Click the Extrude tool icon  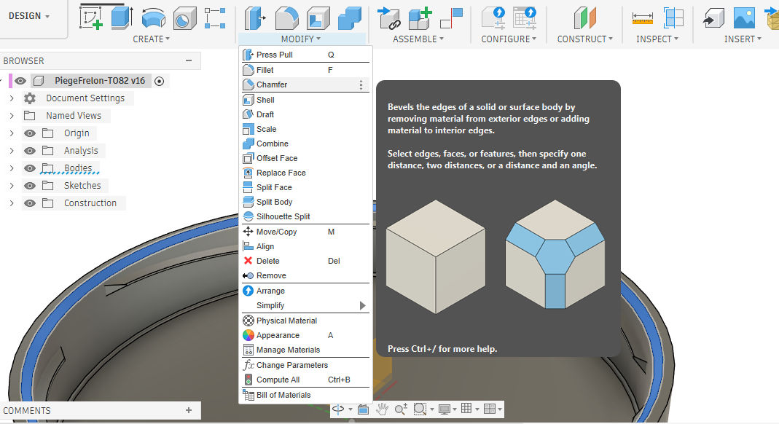122,17
